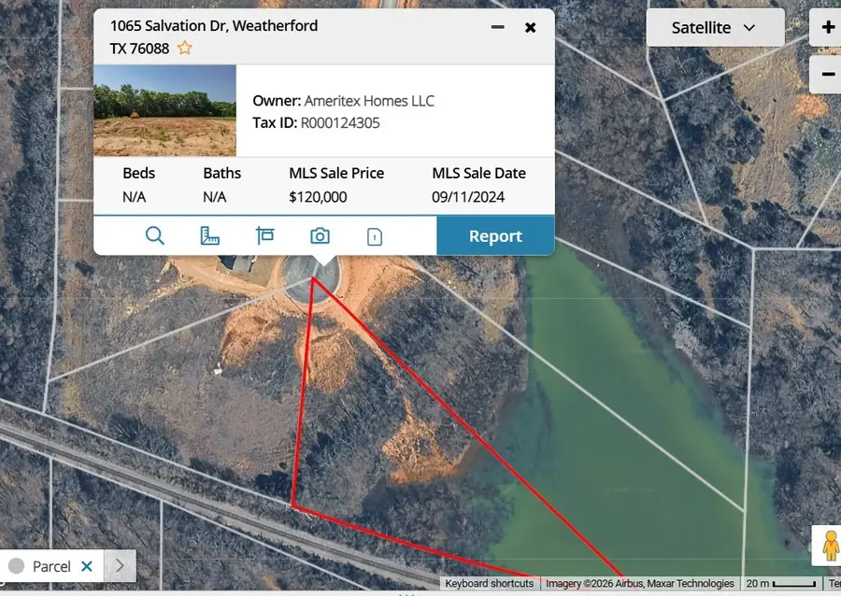This screenshot has width=841, height=596.
Task: Click the Report button
Action: (495, 235)
